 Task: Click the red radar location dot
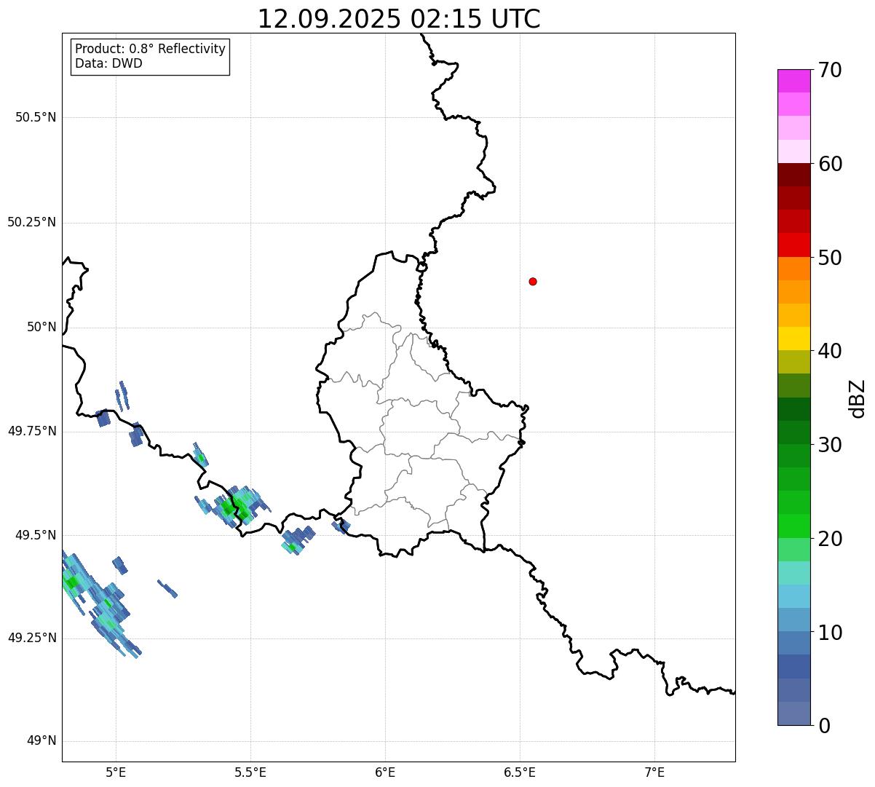(x=533, y=281)
